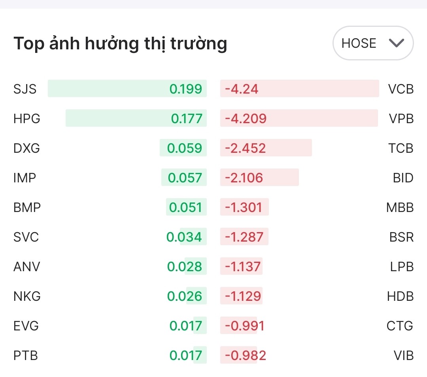This screenshot has height=377, width=427.
Task: Open the ANV stock ticker
Action: [27, 266]
